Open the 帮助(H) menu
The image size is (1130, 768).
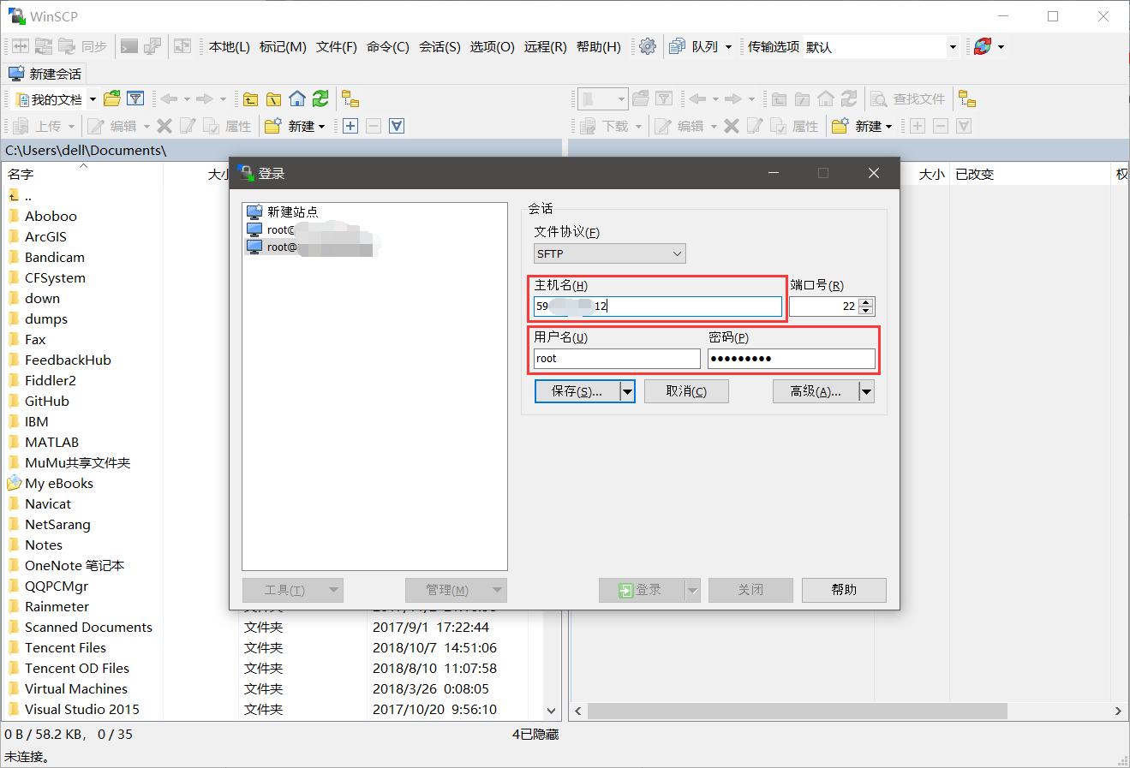(x=599, y=46)
